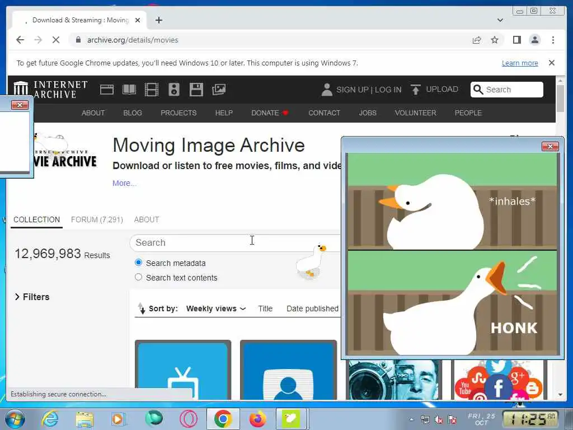Click the collection Search input box
This screenshot has height=430, width=573.
[x=235, y=243]
